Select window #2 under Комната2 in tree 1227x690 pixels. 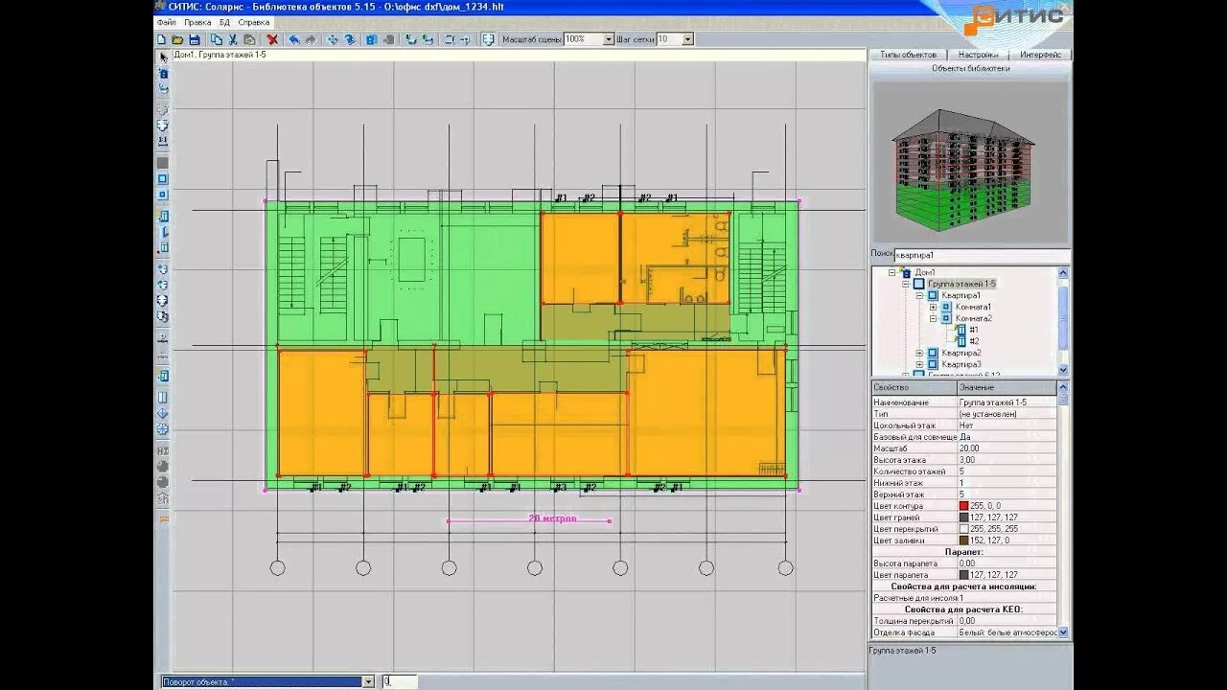pos(973,341)
